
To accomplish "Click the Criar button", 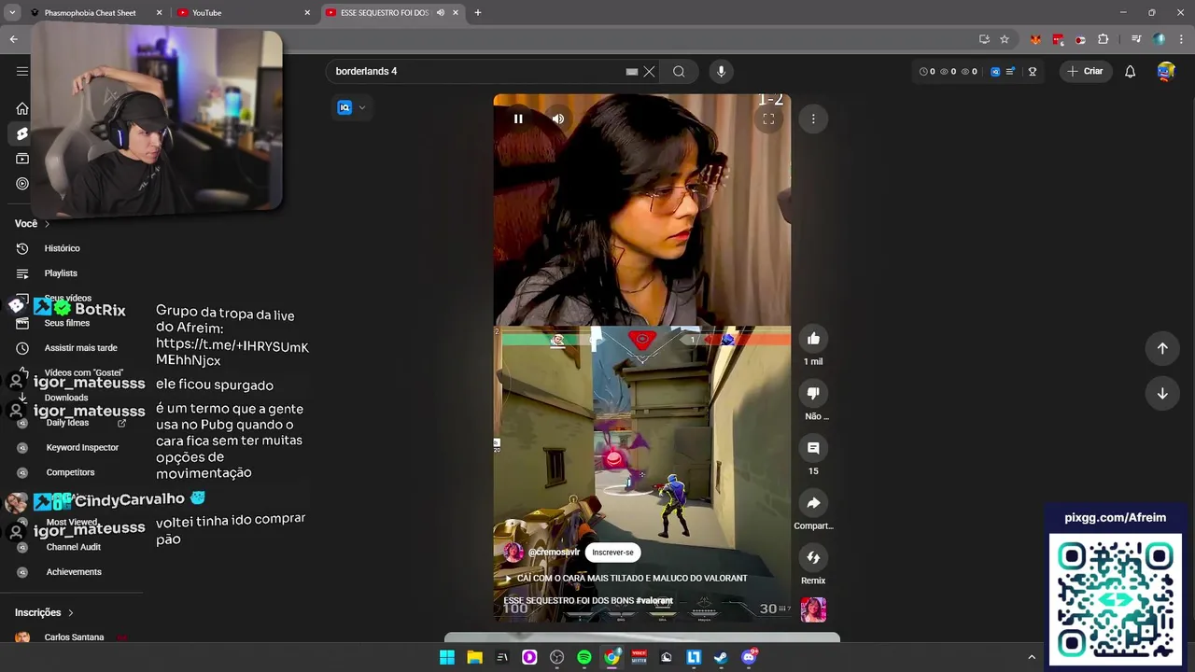I will coord(1085,71).
